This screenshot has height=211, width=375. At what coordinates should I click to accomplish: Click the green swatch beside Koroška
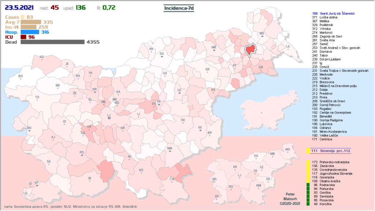tap(308, 204)
